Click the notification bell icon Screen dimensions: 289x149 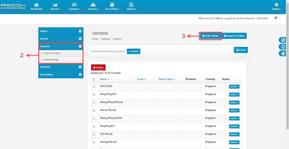(276, 18)
